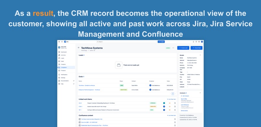Screen dimensions: 261x127
Task: Click Link New Item in Linked work items
Action: coord(171,99)
